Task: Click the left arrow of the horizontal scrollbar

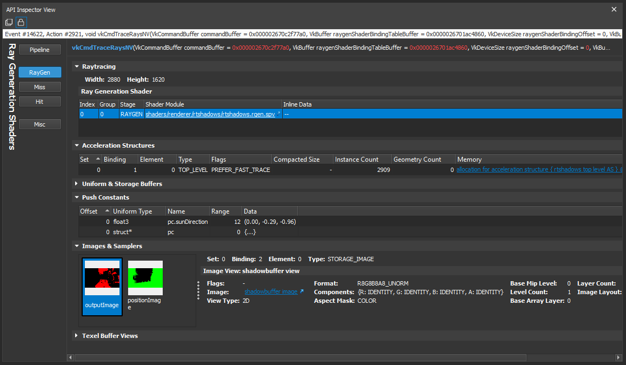Action: [x=71, y=357]
